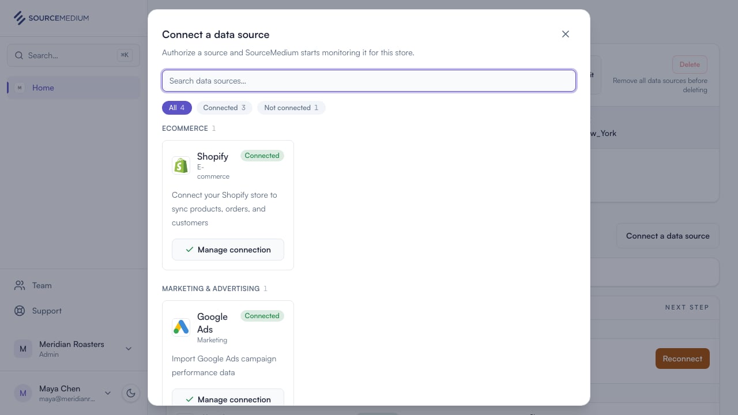Click the Team people icon
The height and width of the screenshot is (415, 738).
(x=20, y=285)
